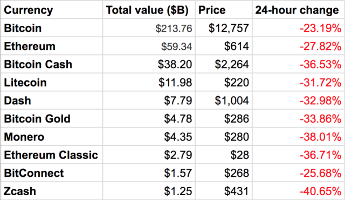Image resolution: width=345 pixels, height=200 pixels.
Task: Select the Total value ($B) header cell
Action: pyautogui.click(x=149, y=10)
